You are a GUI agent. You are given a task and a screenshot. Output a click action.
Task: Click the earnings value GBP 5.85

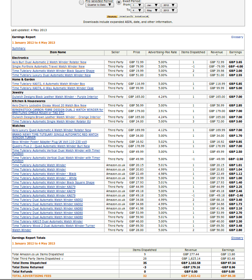click(236, 84)
